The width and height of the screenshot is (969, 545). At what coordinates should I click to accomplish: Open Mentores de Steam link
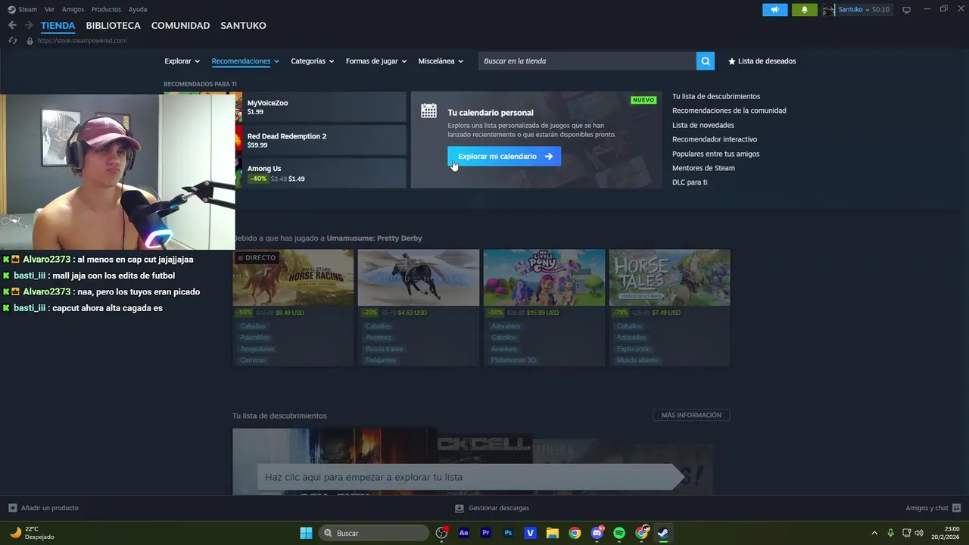tap(703, 168)
